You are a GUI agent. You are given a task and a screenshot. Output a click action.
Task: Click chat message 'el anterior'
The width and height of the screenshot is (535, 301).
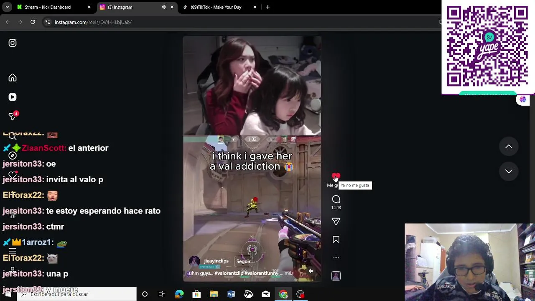(88, 148)
